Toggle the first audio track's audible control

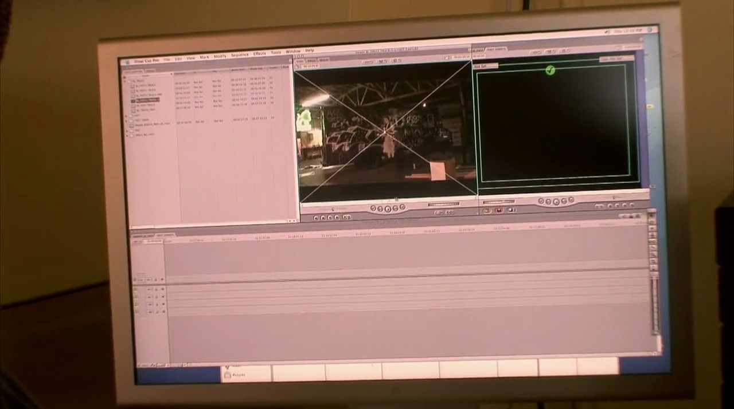[136, 289]
